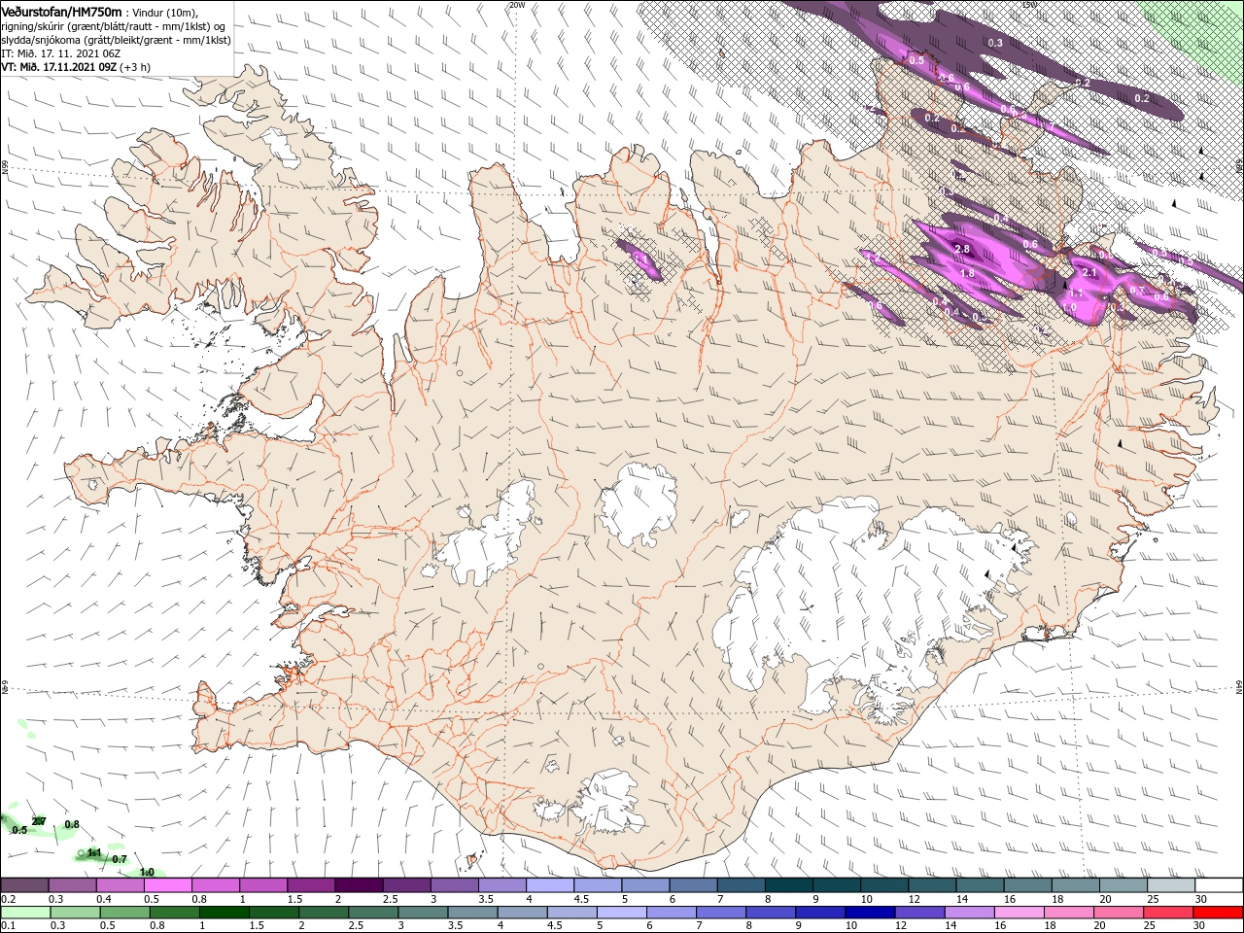Screen dimensions: 1244x933
Task: Click the lightest green swatch between 0.1 and 0.3
Action: pyautogui.click(x=25, y=913)
